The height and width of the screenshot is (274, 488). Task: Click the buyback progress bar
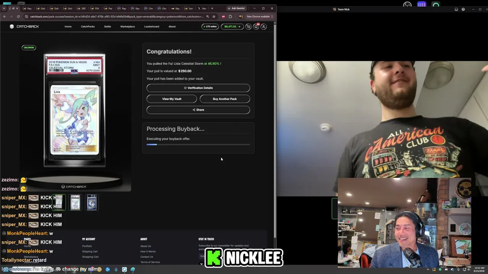click(x=198, y=145)
